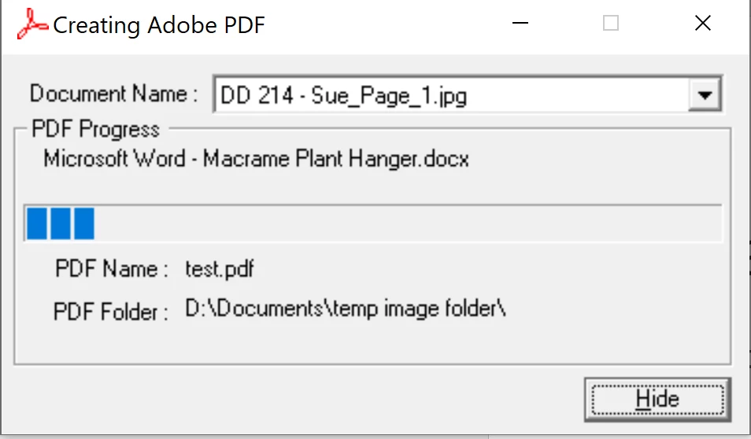Click the D:\Documents\temp image folder path

tap(346, 308)
